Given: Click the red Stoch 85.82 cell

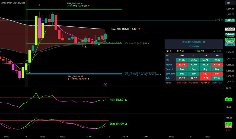Looking at the screenshot, I should coord(182,65).
